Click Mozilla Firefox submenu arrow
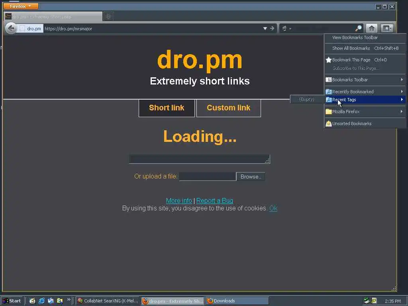This screenshot has width=408, height=306. 402,112
